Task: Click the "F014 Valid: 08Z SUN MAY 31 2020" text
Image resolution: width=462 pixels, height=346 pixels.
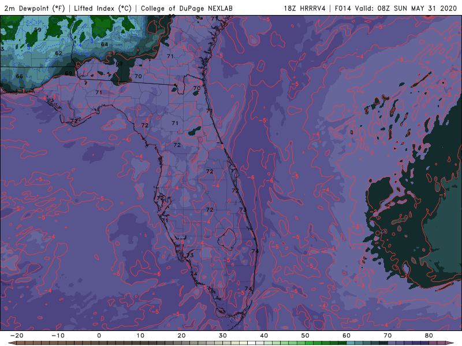Action: pyautogui.click(x=396, y=8)
